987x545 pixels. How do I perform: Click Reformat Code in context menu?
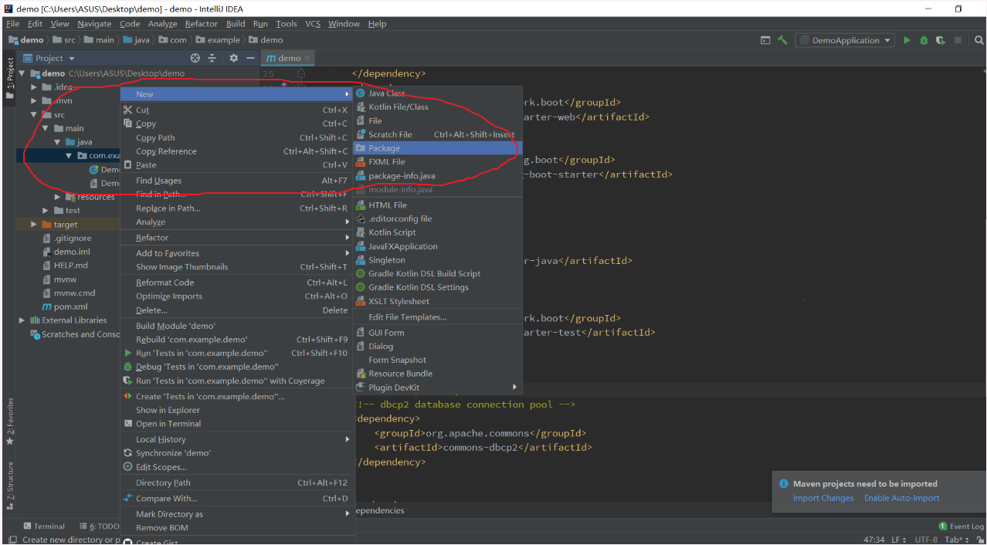click(236, 283)
